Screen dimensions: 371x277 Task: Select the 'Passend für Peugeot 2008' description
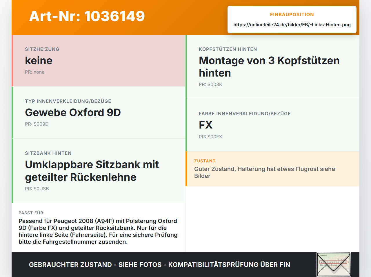point(98,231)
